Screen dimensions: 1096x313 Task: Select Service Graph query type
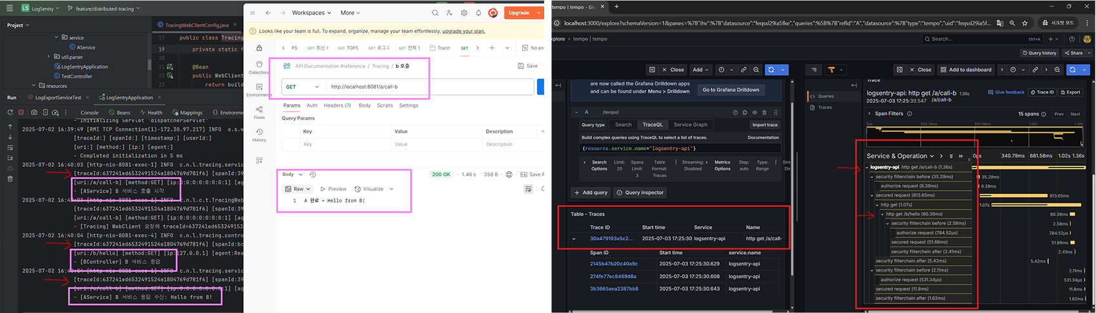(x=690, y=125)
